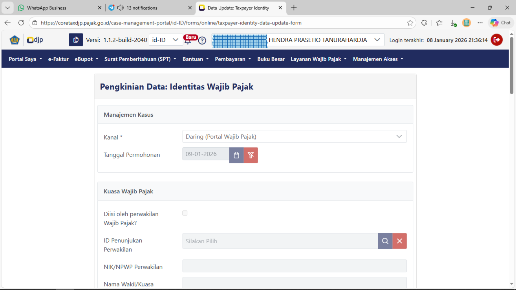Expand the Kanal dropdown
The image size is (516, 290).
(399, 137)
